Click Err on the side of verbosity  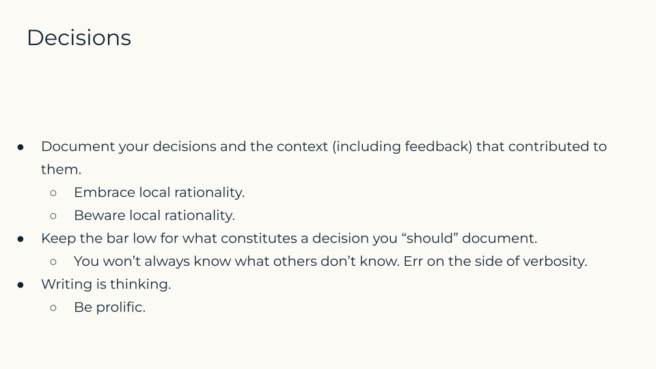click(495, 262)
